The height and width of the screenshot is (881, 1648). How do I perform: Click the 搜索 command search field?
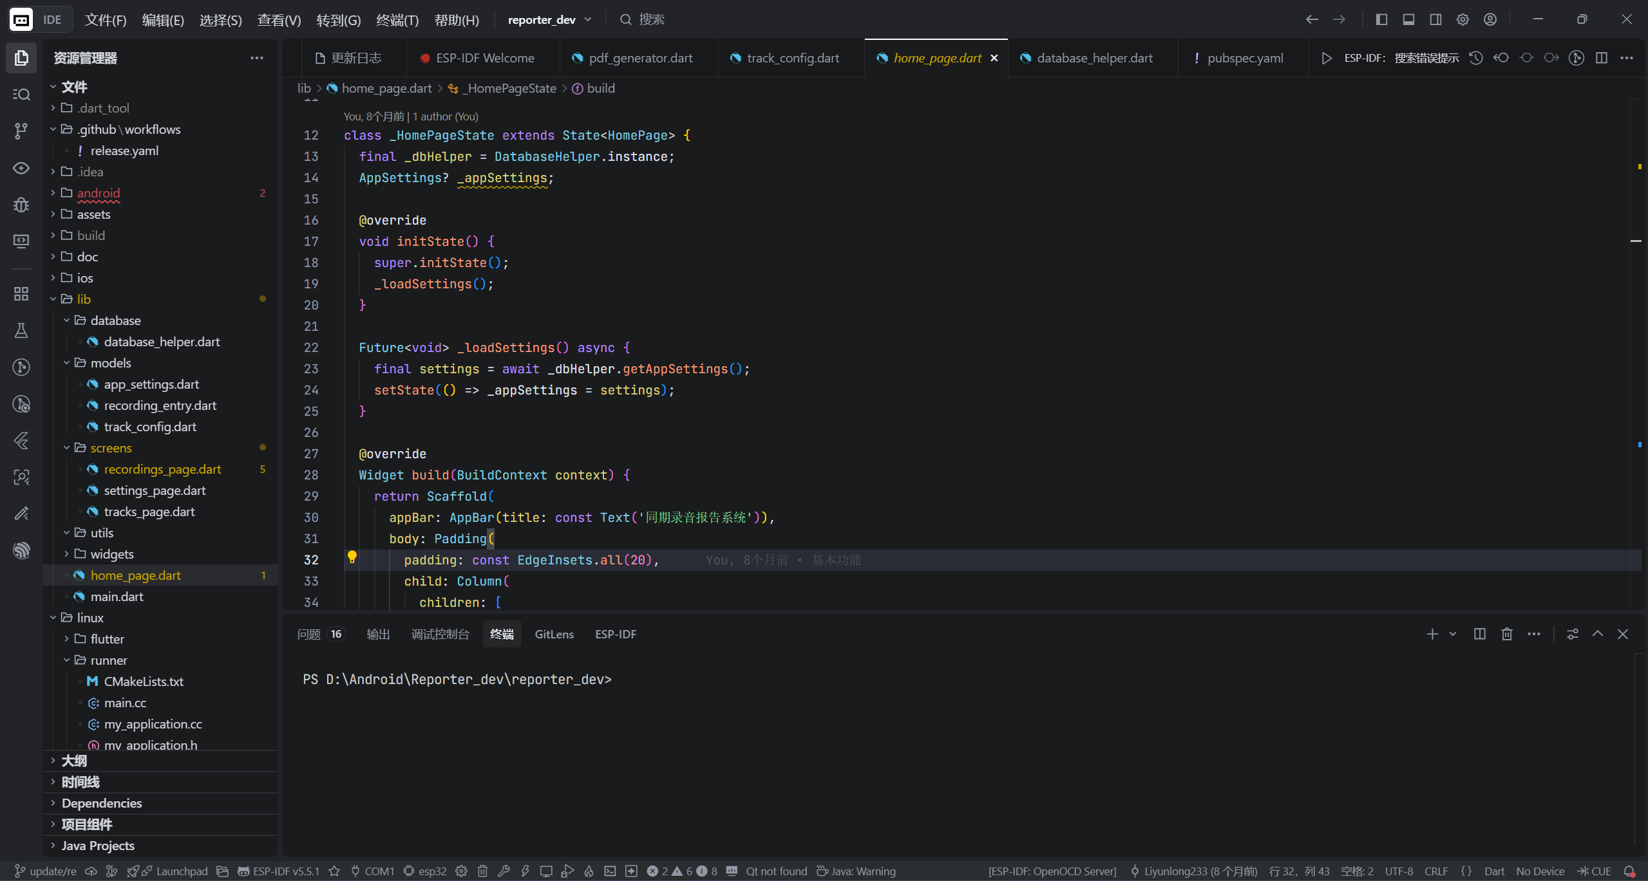click(x=650, y=19)
